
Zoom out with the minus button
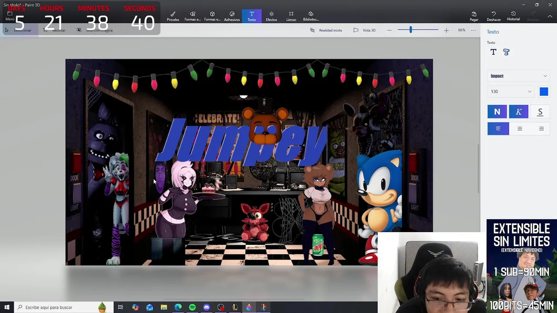pos(389,30)
